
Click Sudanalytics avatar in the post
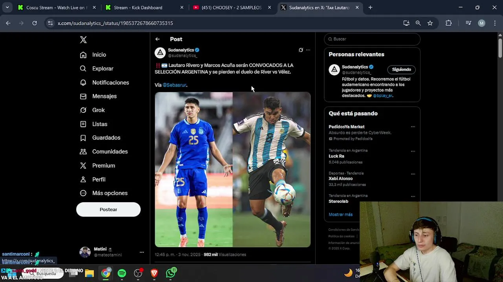click(x=160, y=53)
